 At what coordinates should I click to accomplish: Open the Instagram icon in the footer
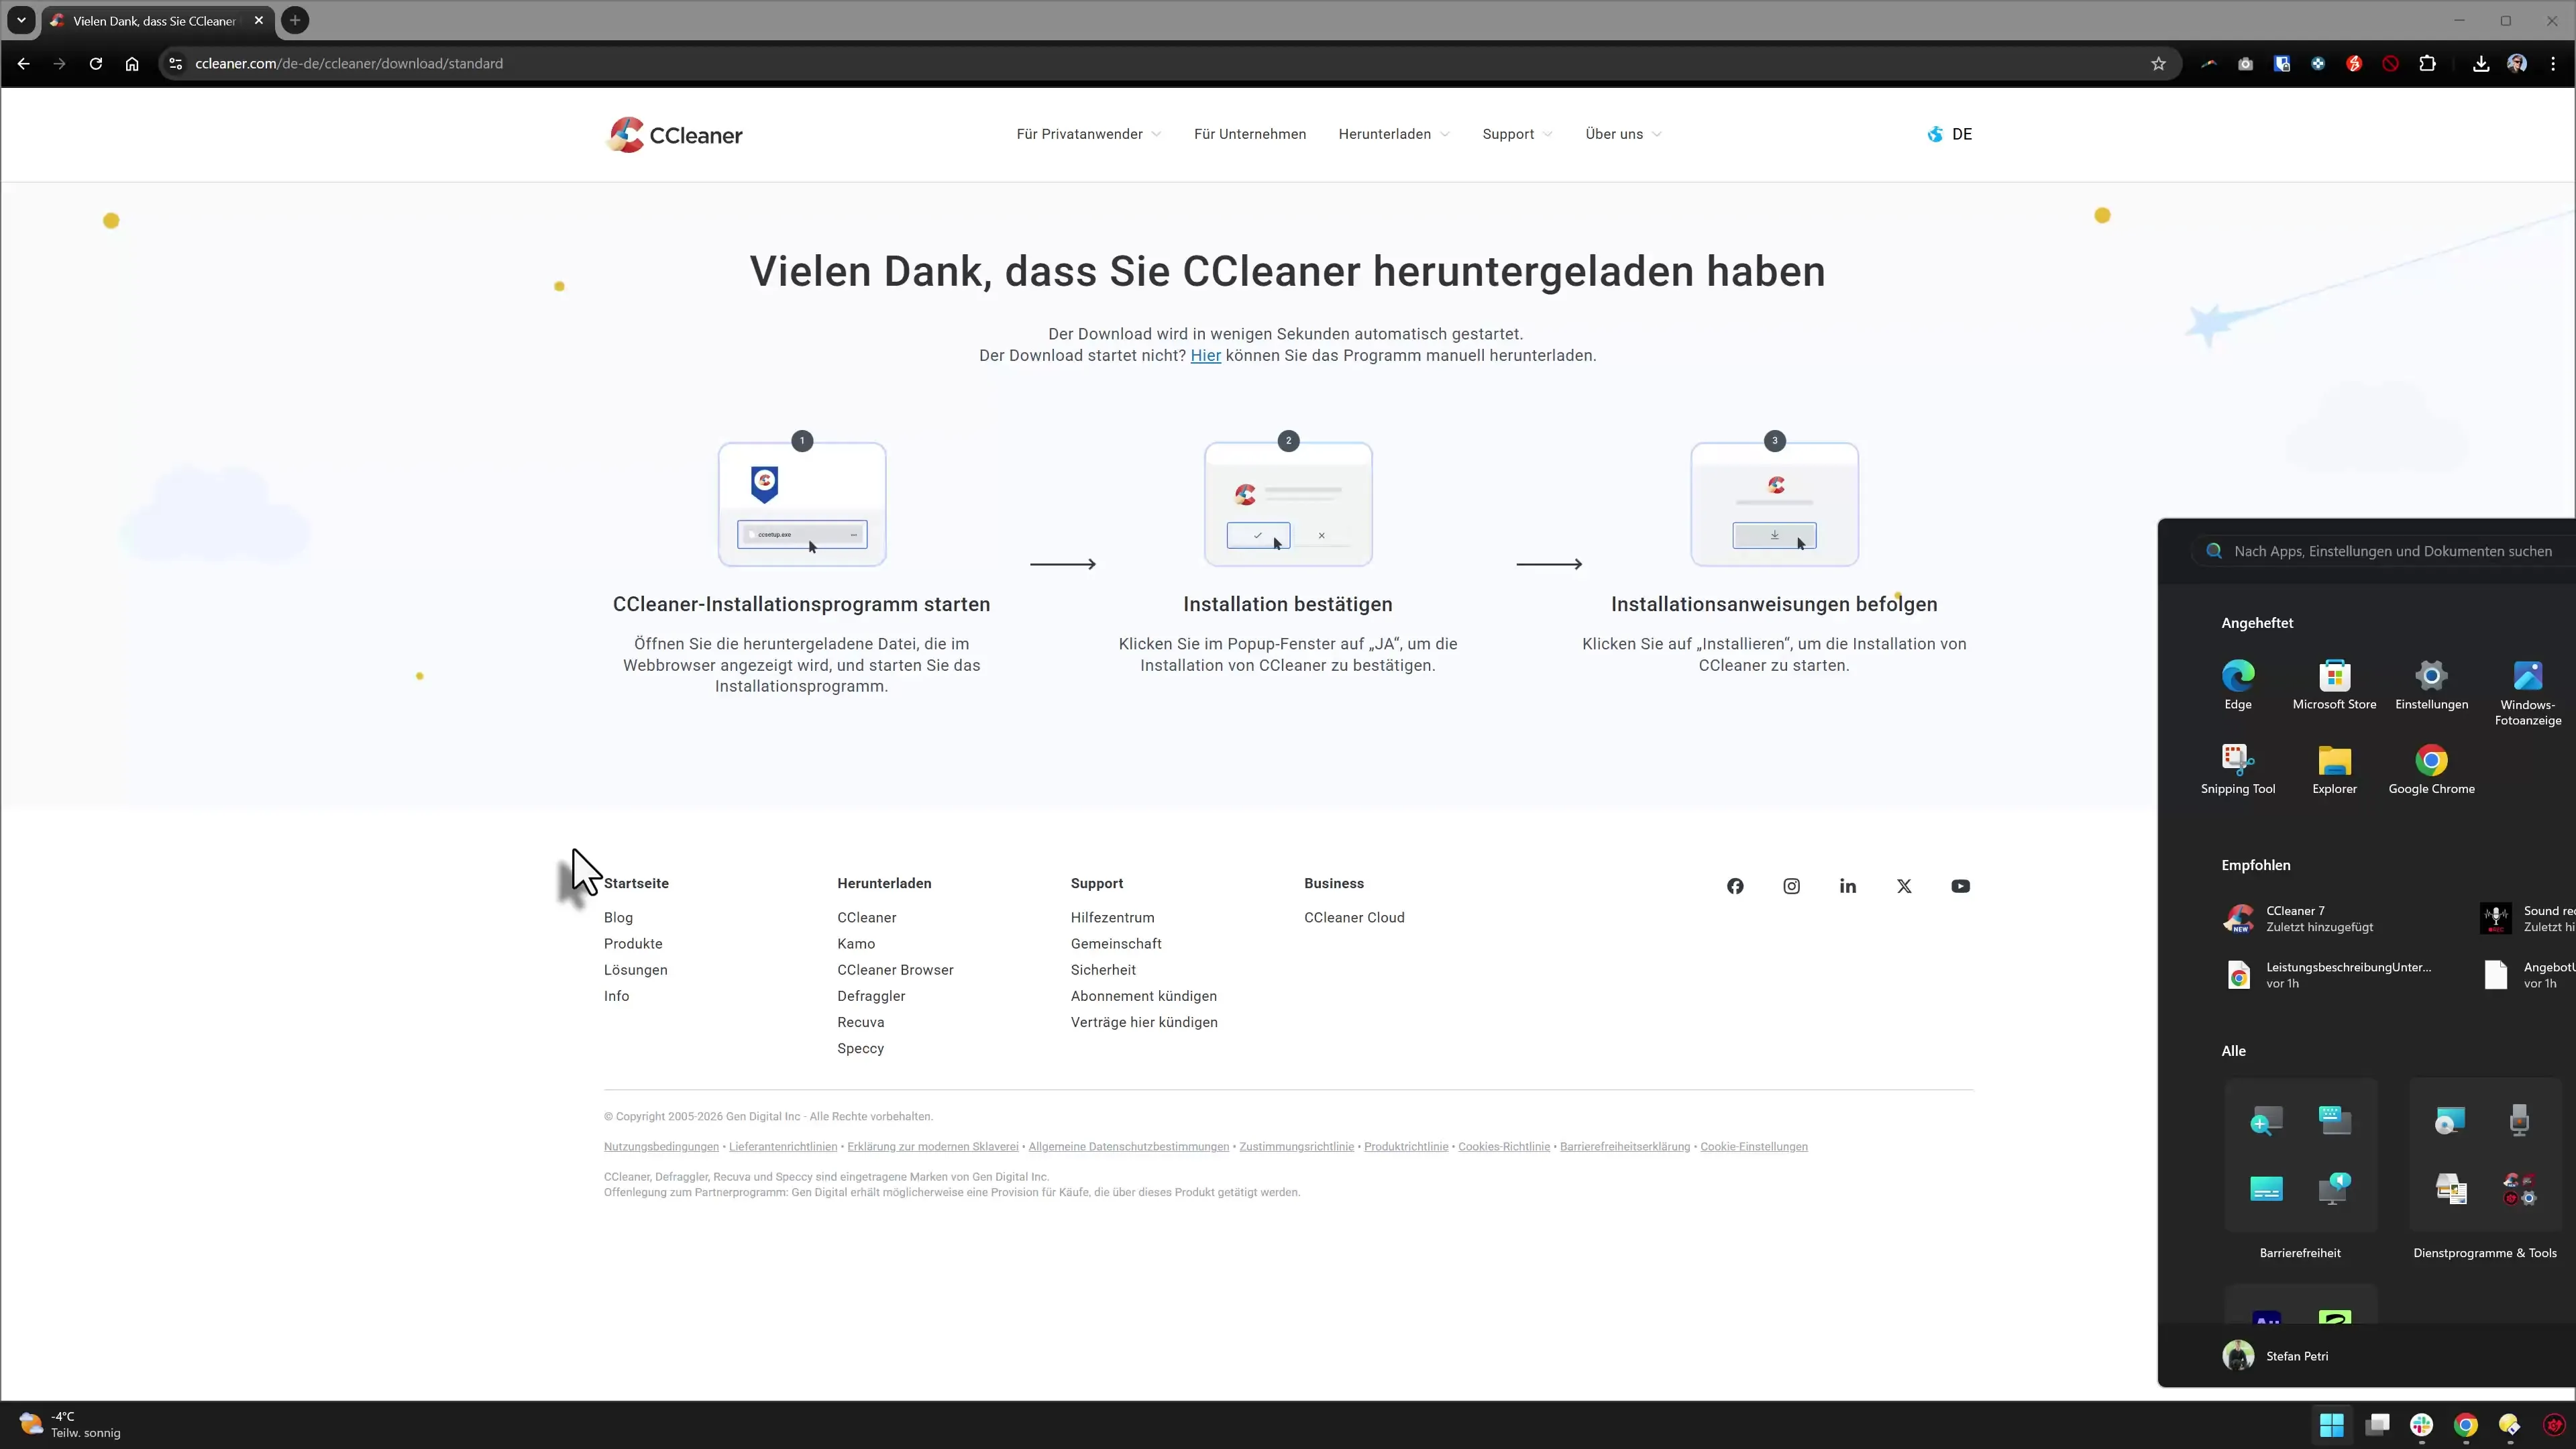(x=1791, y=886)
